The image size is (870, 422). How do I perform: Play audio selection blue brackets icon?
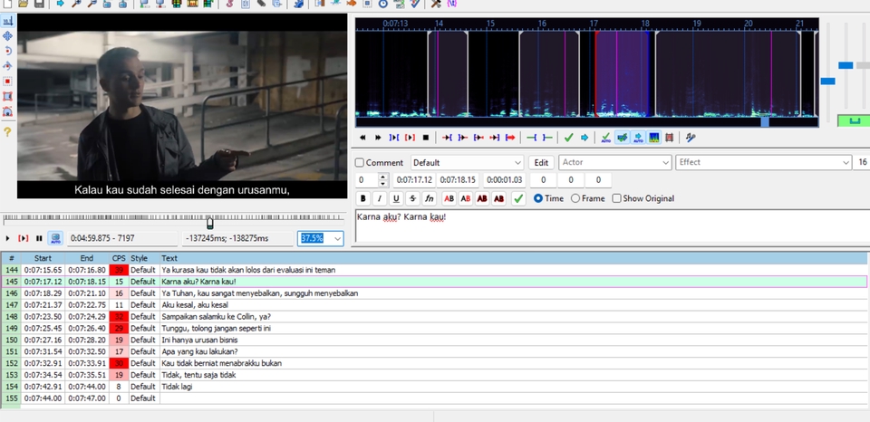[394, 138]
